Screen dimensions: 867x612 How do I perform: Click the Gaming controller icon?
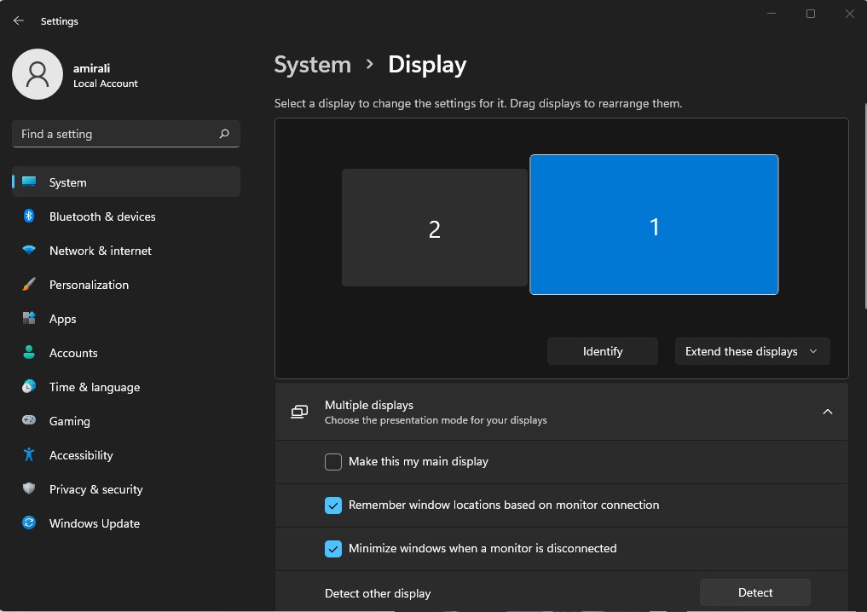(x=29, y=420)
